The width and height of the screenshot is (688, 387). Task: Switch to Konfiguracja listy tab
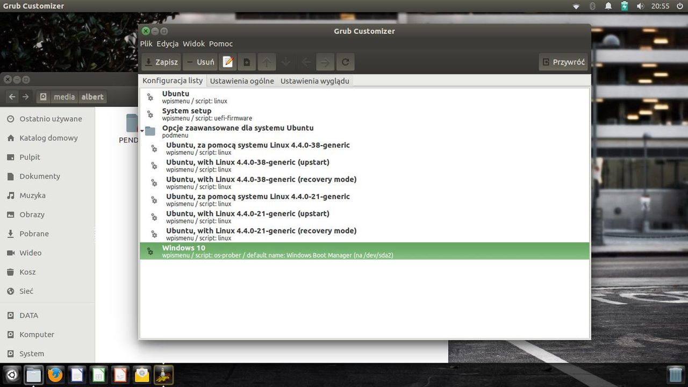173,81
